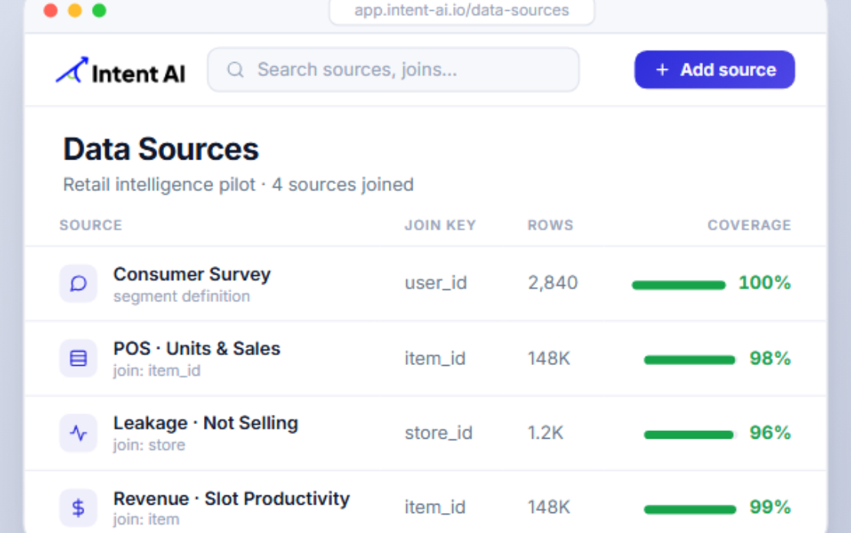Click the Consumer Survey coverage bar
851x533 pixels.
pos(678,285)
